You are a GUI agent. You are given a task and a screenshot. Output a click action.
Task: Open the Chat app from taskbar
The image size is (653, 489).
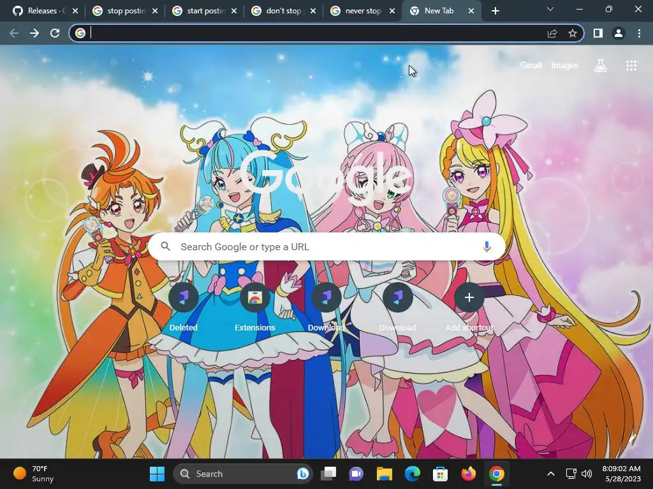coord(356,474)
